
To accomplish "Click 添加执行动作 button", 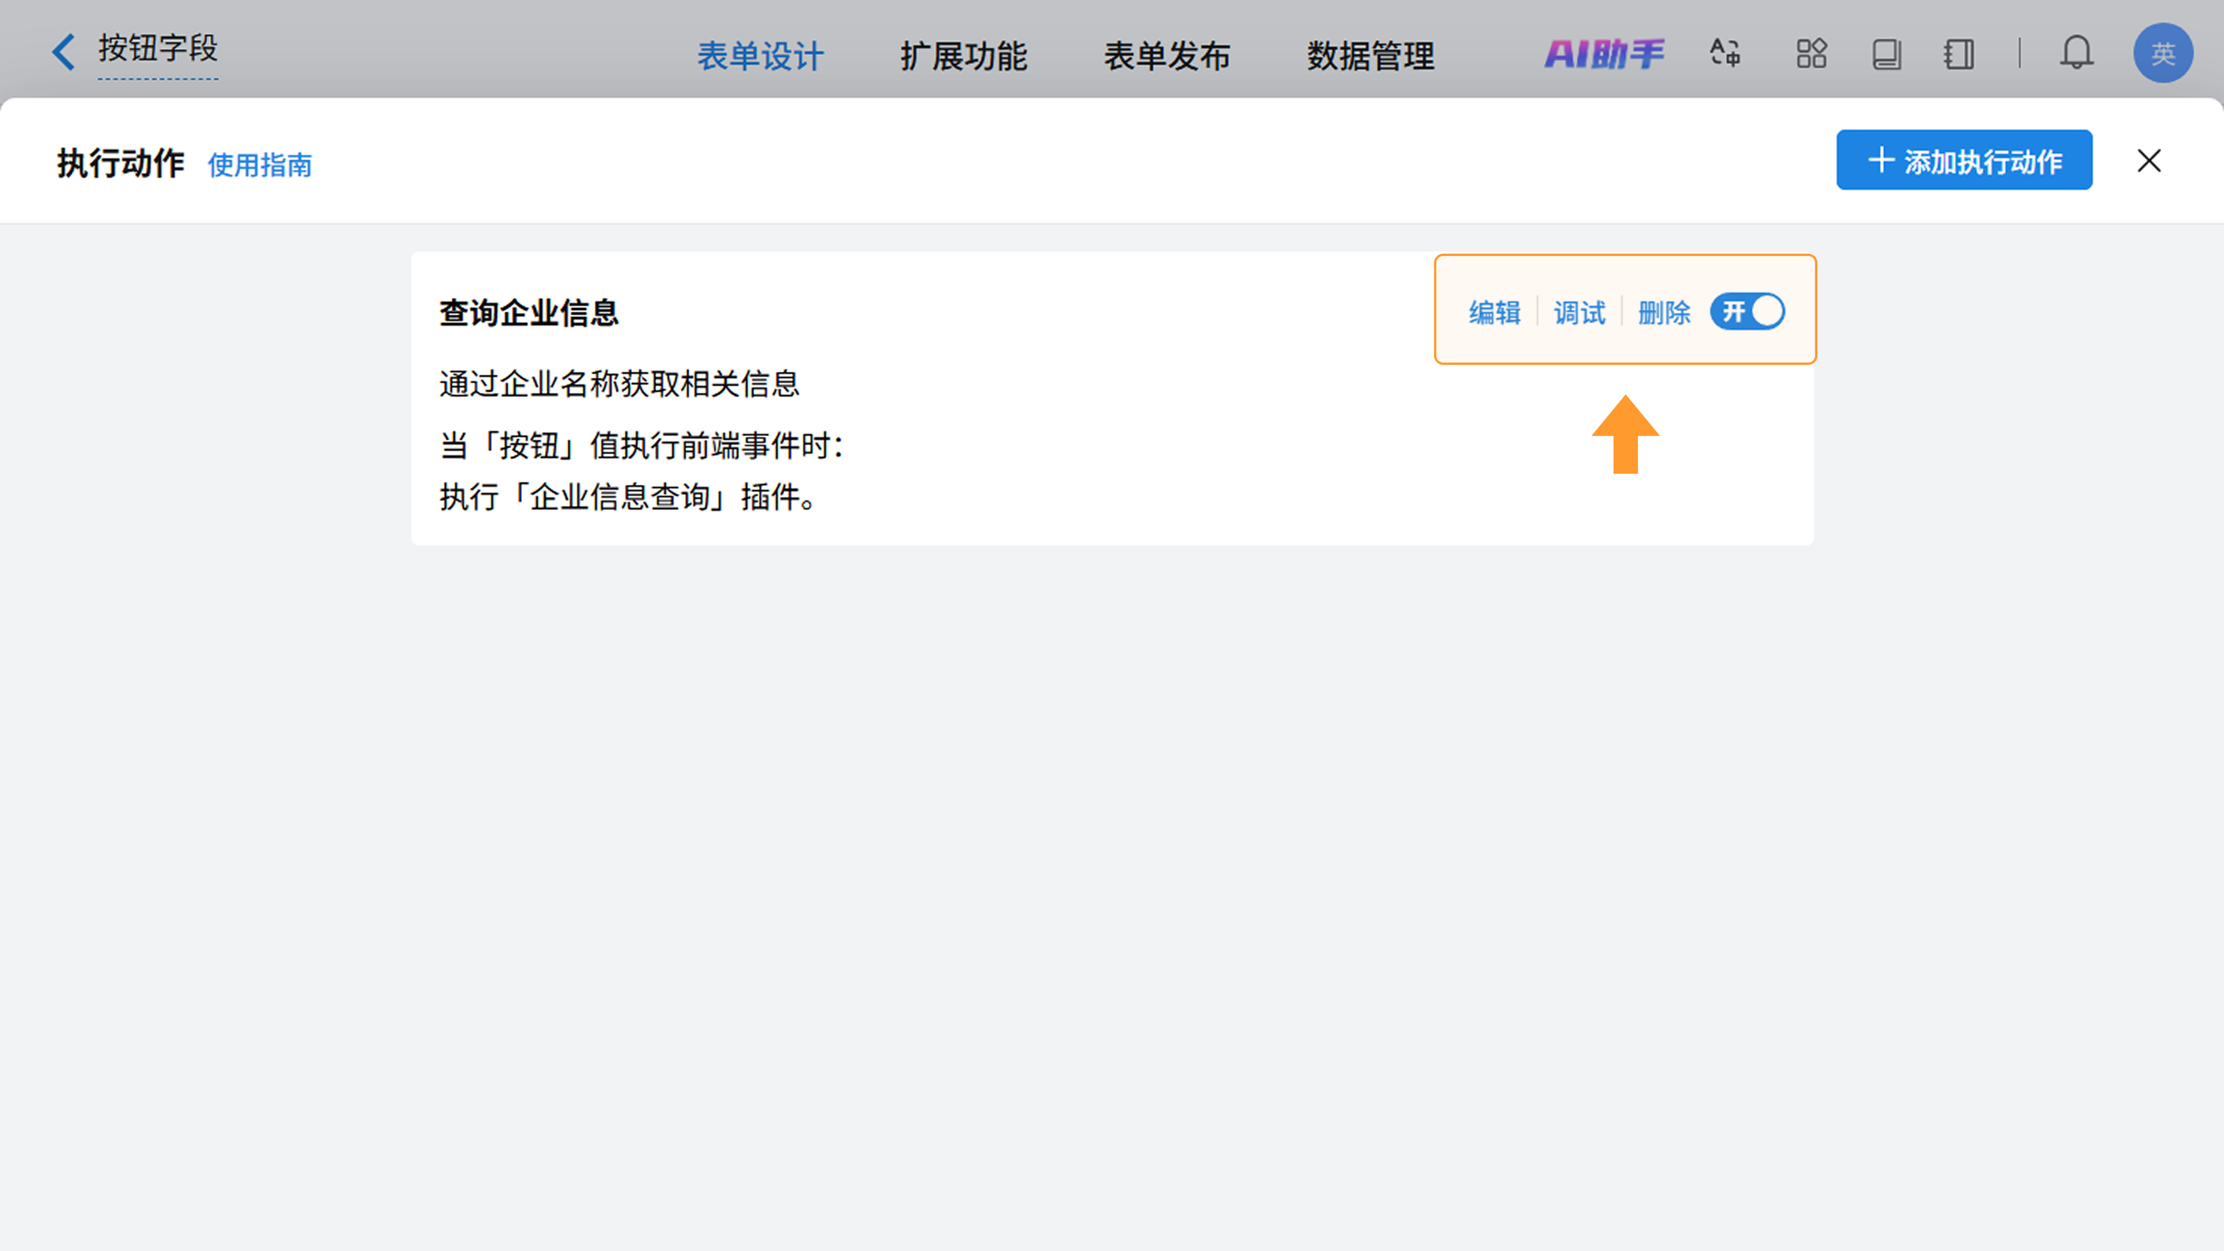I will [x=1964, y=160].
